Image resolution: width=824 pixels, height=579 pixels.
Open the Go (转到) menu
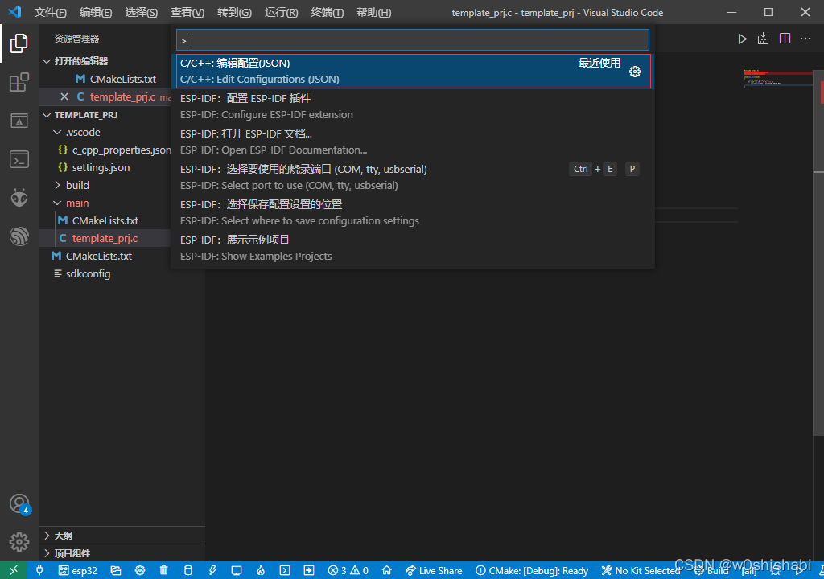tap(234, 13)
